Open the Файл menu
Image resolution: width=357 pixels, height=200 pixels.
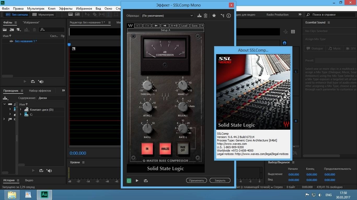tap(5, 9)
